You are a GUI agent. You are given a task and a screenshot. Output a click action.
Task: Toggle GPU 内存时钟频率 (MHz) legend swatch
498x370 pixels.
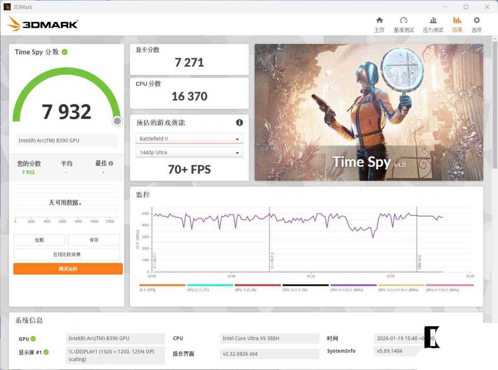pyautogui.click(x=401, y=285)
